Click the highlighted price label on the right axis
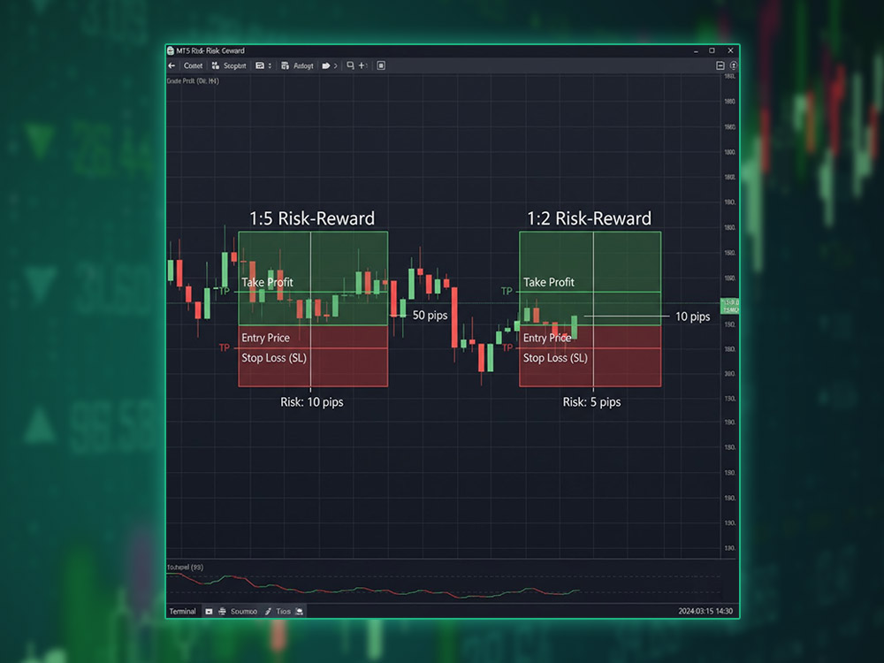884x663 pixels. click(x=730, y=305)
